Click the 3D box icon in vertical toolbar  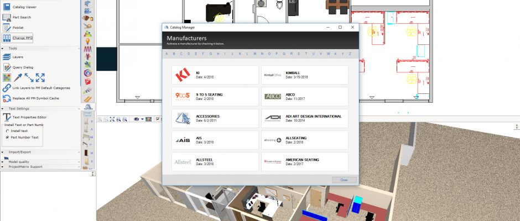(x=87, y=3)
